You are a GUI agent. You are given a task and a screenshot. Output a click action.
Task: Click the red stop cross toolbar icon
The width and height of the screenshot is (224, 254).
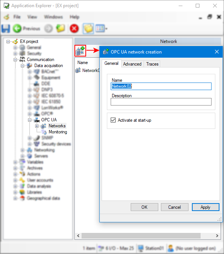pos(74,29)
